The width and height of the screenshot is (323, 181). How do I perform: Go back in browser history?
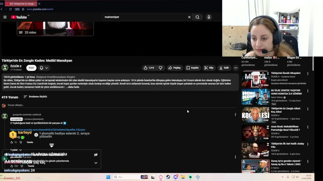(2, 9)
